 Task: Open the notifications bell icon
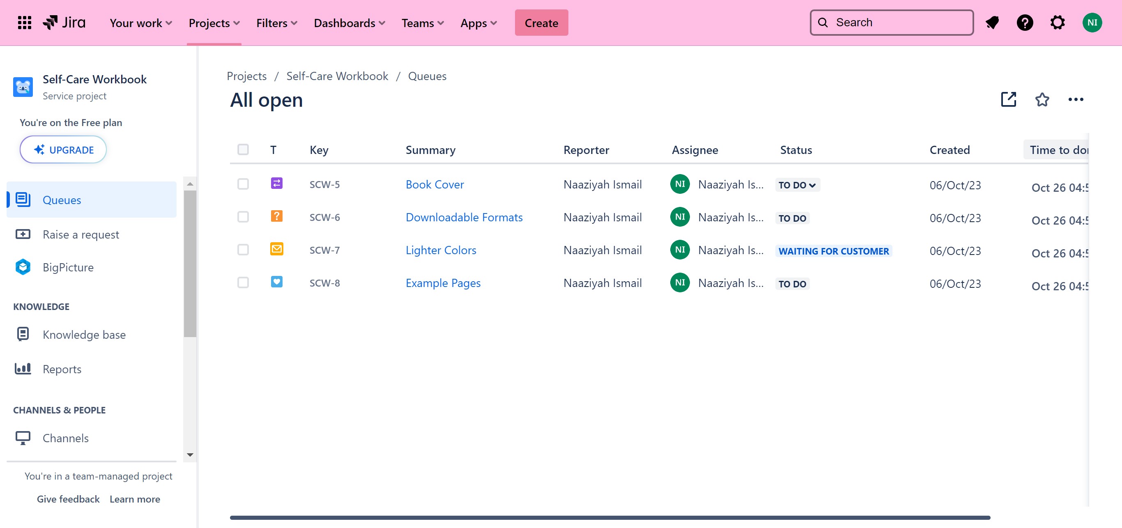[x=992, y=23]
